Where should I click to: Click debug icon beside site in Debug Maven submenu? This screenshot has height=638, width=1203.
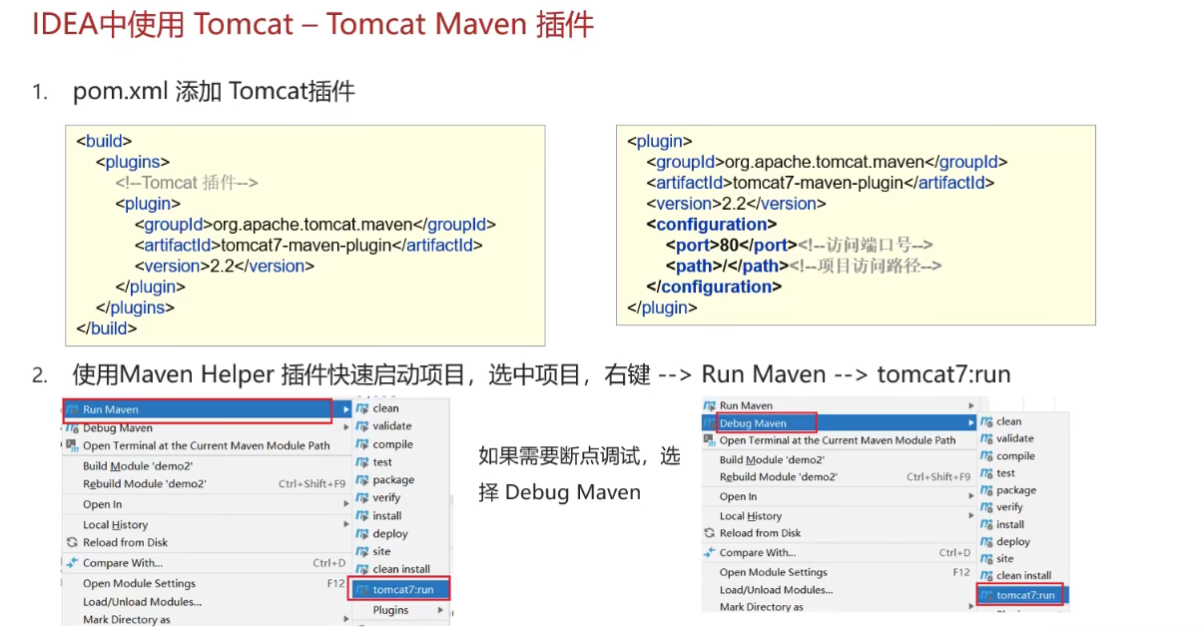click(987, 559)
